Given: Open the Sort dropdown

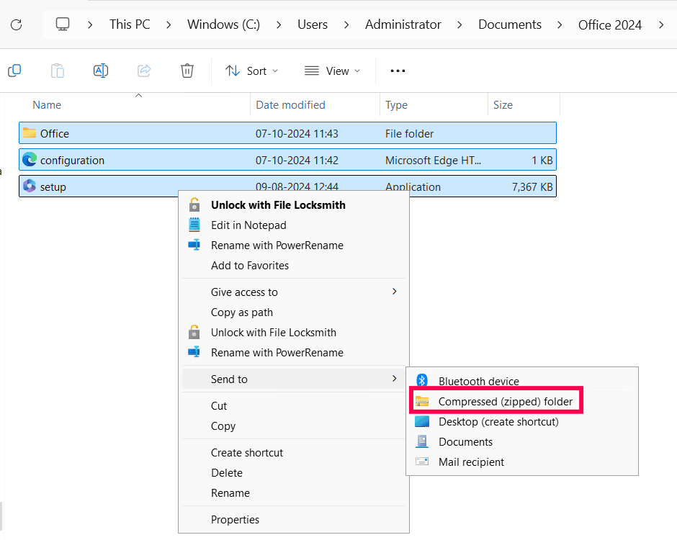Looking at the screenshot, I should [251, 71].
